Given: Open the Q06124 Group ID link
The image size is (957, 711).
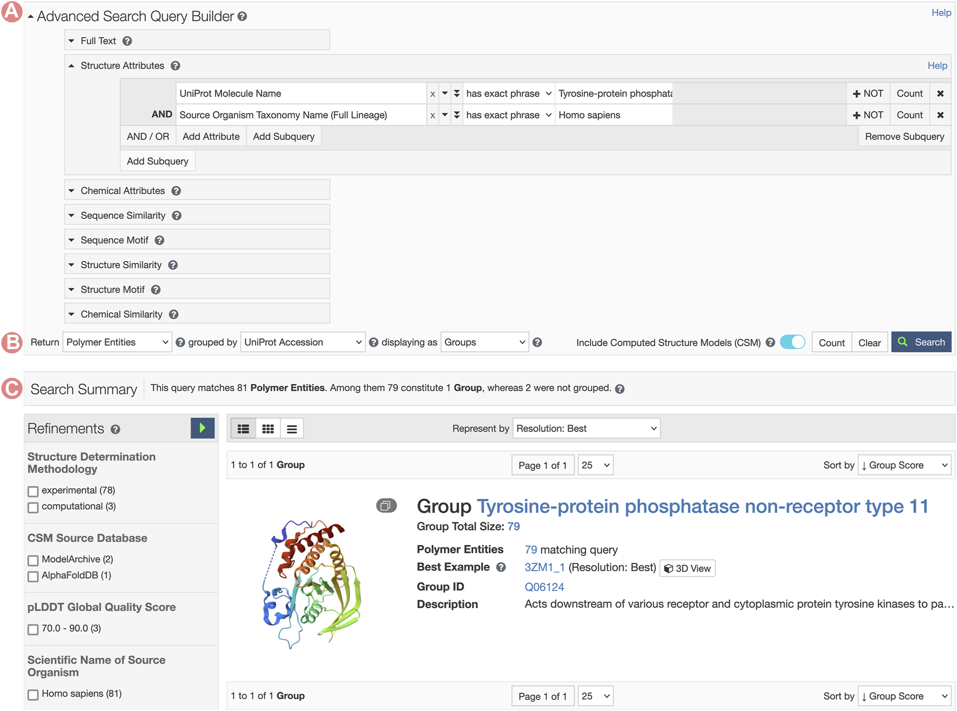Looking at the screenshot, I should [544, 587].
